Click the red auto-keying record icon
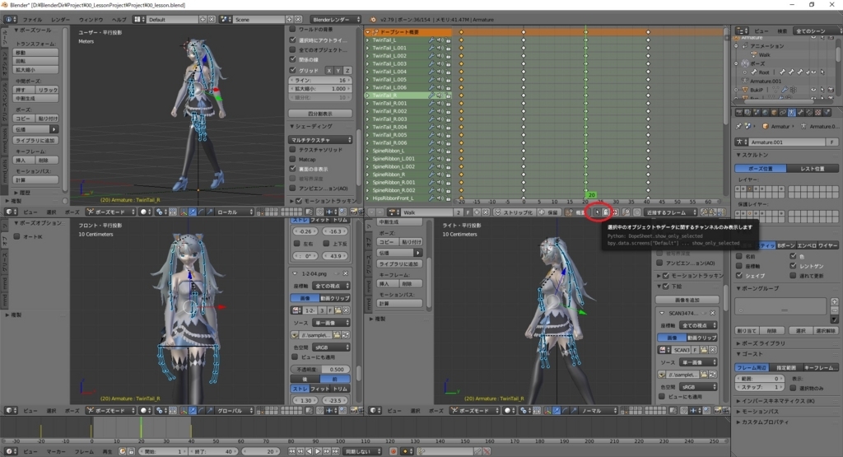Viewport: 843px width, 457px height. [394, 451]
